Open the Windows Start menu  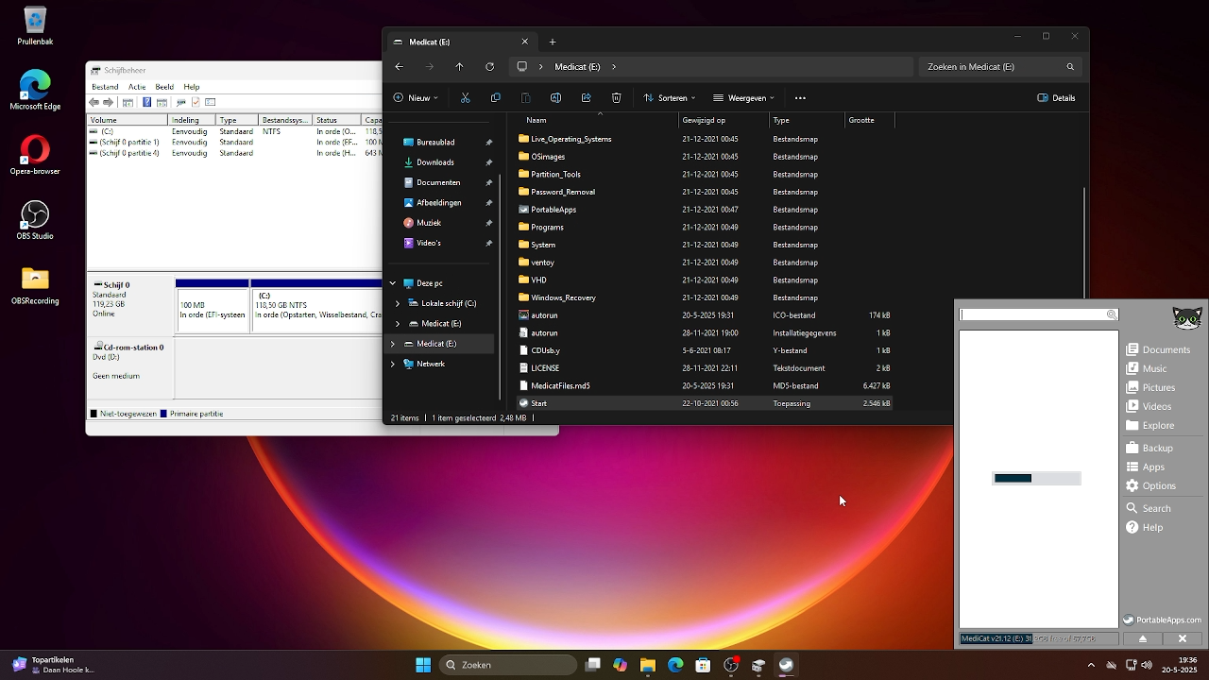click(x=423, y=665)
